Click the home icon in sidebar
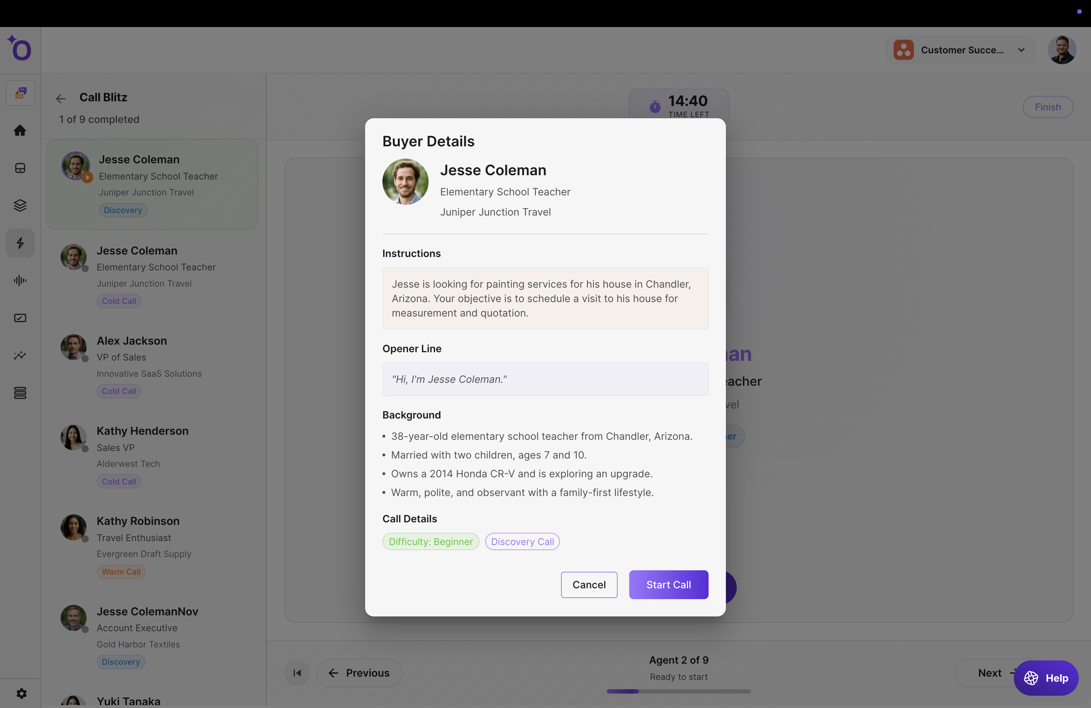1091x708 pixels. (20, 130)
